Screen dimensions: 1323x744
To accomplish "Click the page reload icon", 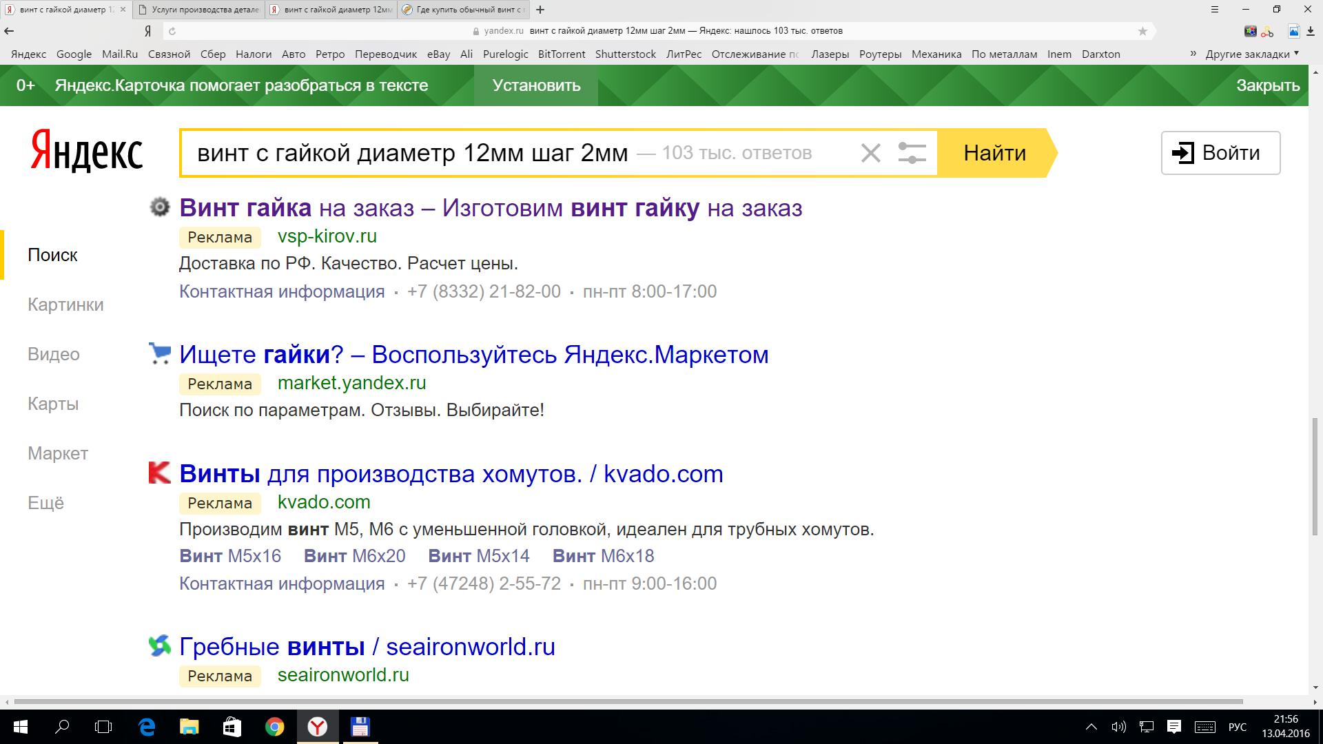I will 172,31.
